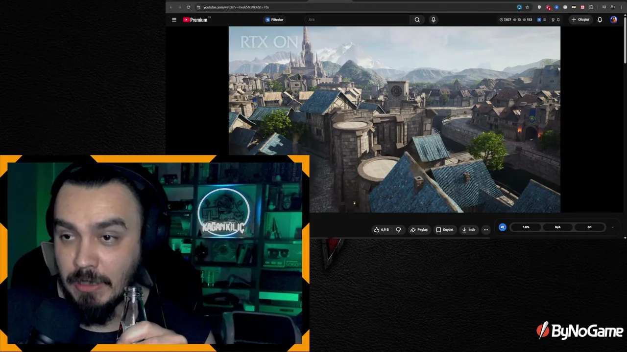Screen dimensions: 627x352
Task: Submit search with the magnifier icon
Action: tap(417, 20)
